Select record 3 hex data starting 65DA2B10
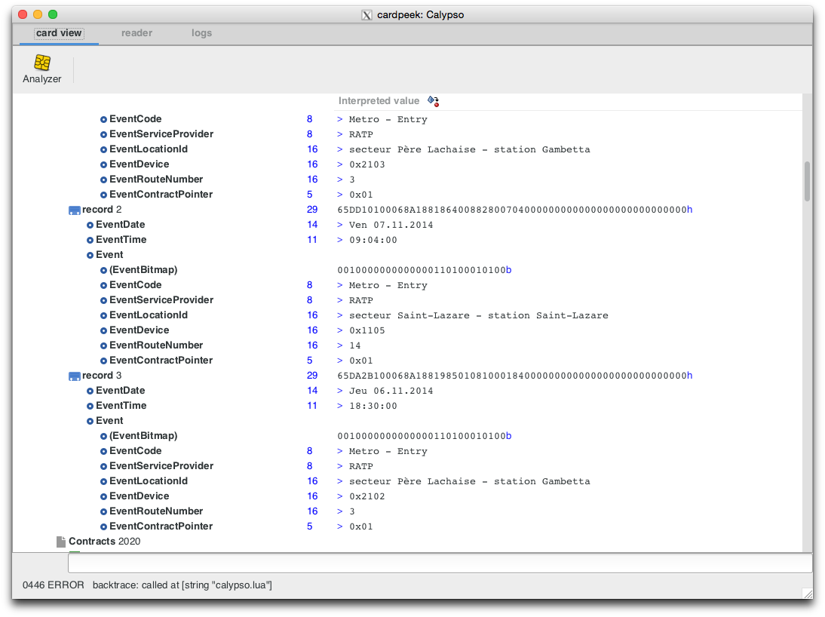The width and height of the screenshot is (825, 617). (x=514, y=376)
